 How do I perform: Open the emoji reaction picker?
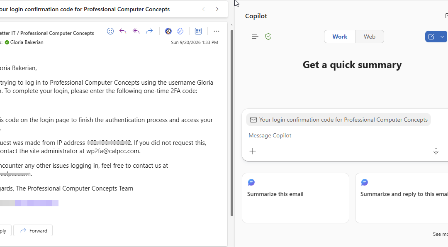tap(110, 31)
